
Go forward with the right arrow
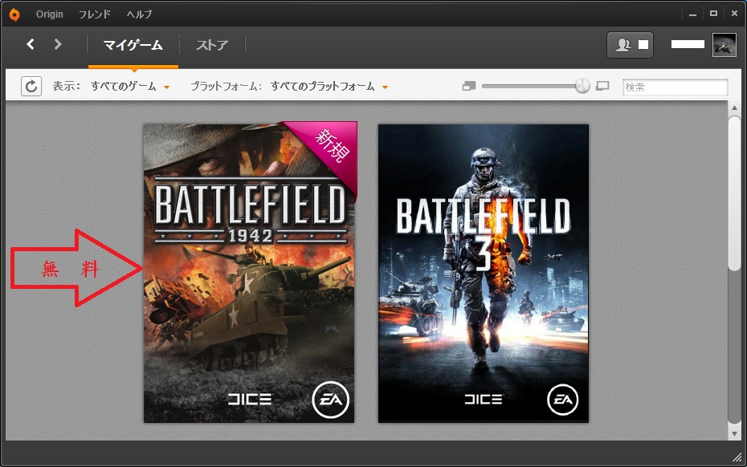58,44
